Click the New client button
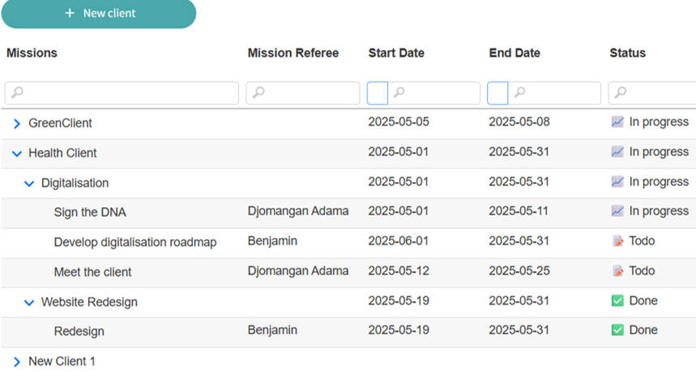 point(99,14)
